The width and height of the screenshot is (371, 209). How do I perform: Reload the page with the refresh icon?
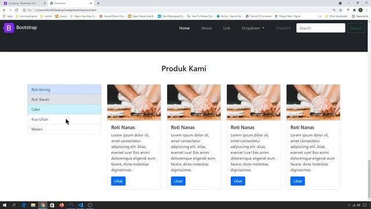tap(17, 10)
